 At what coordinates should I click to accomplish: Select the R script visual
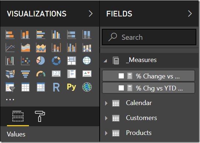56,87
